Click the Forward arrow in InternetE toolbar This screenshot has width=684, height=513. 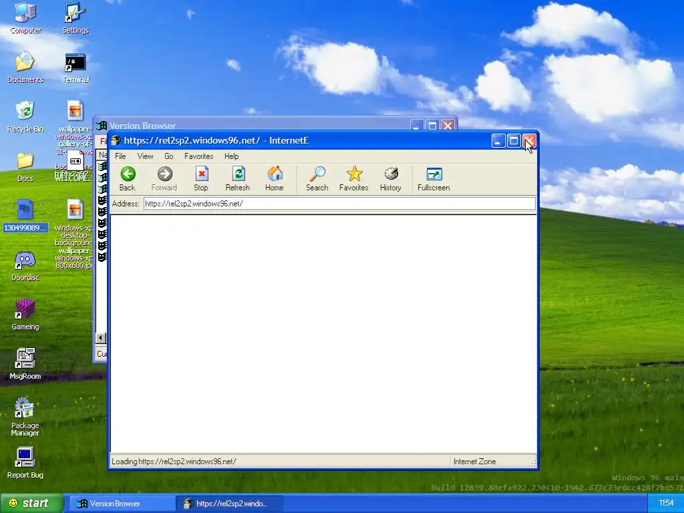click(164, 179)
